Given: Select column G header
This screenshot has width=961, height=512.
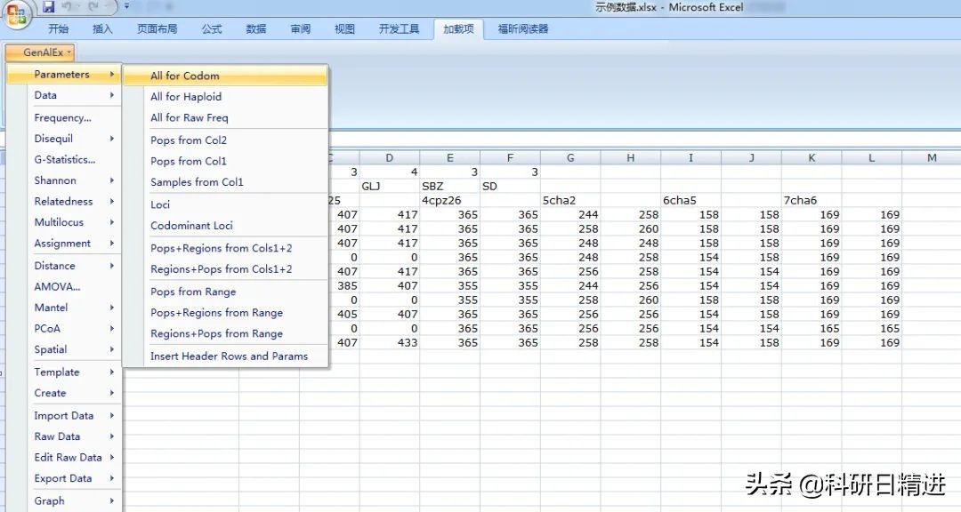Looking at the screenshot, I should (x=570, y=157).
